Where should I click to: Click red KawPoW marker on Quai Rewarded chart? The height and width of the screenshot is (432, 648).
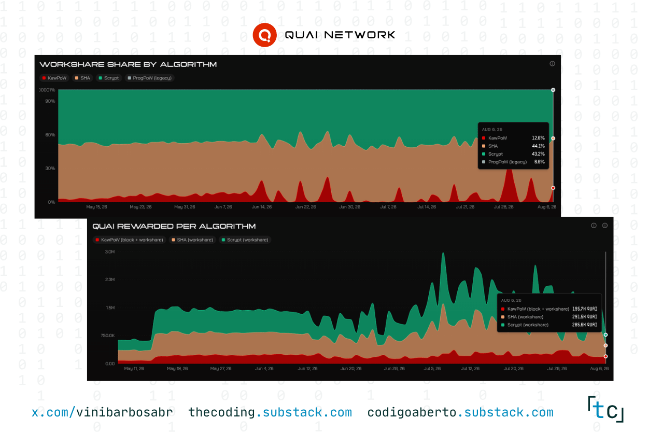click(x=605, y=356)
